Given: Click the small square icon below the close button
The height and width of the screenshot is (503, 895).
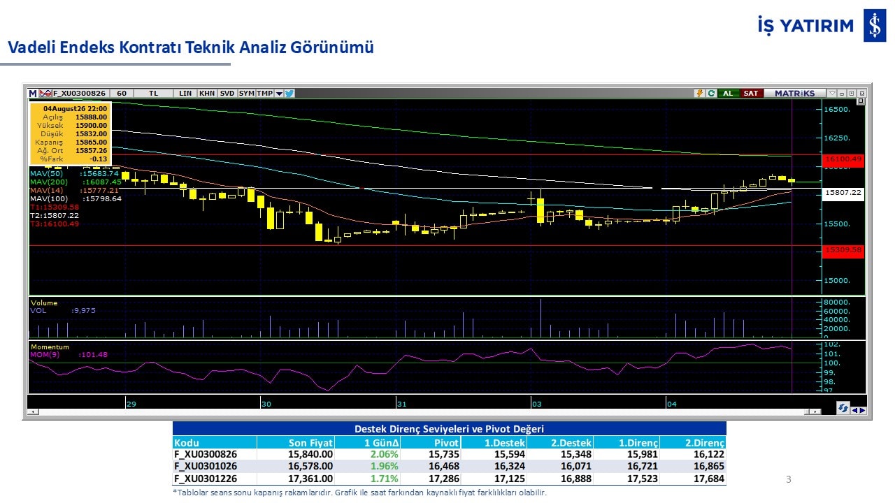Looking at the screenshot, I should click(861, 101).
